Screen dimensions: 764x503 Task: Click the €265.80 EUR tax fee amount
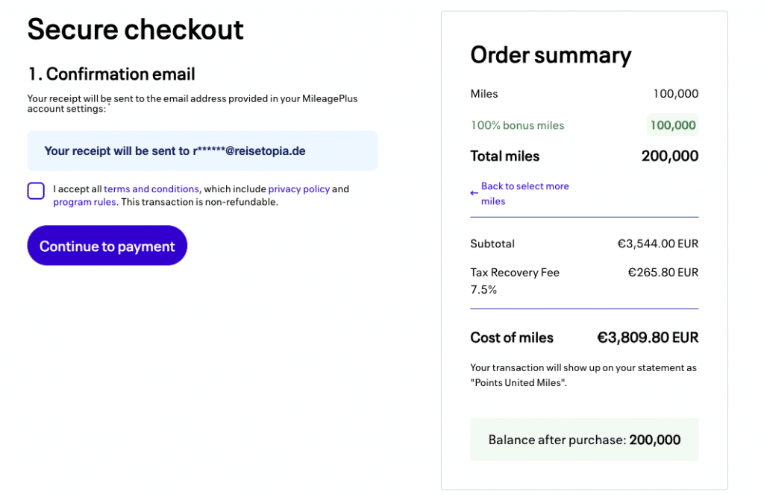coord(663,273)
